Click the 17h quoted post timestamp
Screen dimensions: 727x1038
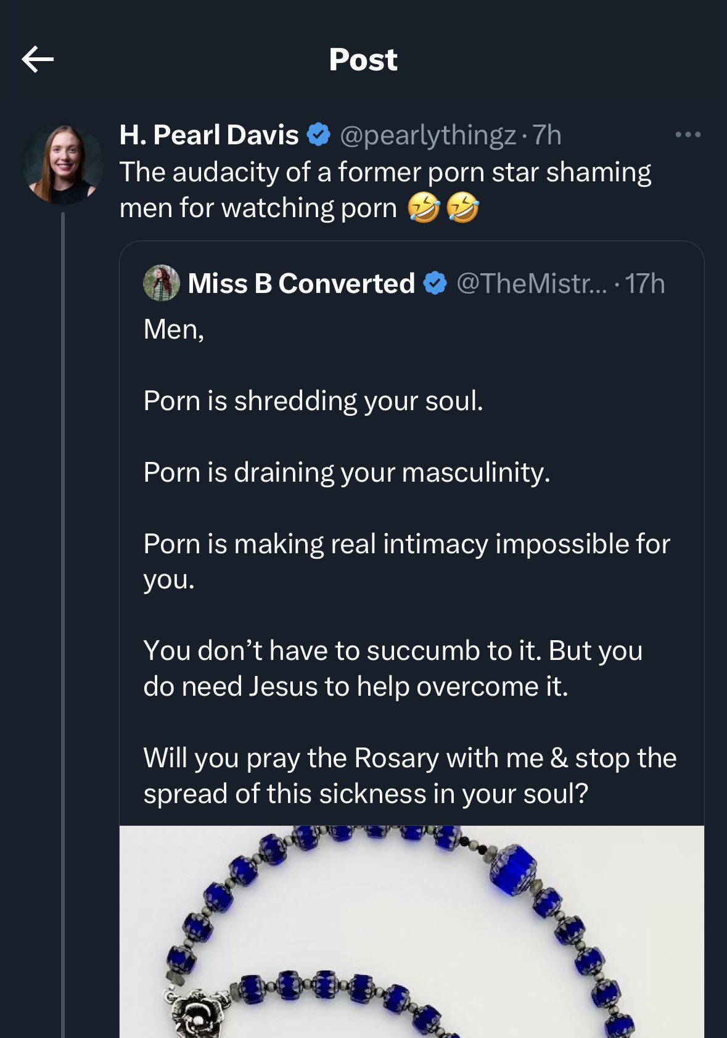pos(644,284)
